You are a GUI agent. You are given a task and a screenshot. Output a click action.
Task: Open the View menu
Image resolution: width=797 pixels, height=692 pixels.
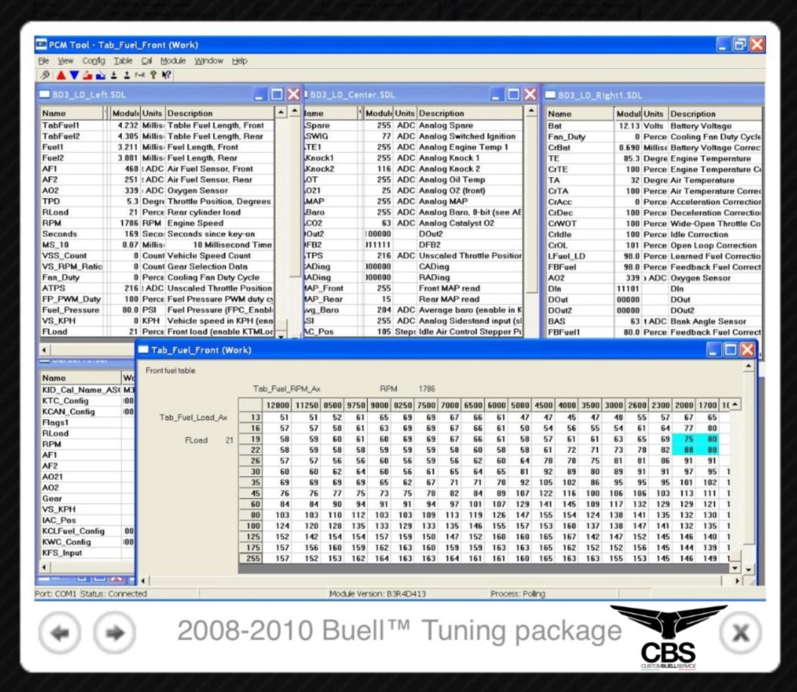pos(65,61)
